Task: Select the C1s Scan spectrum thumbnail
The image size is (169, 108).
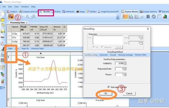Action: 41,76
